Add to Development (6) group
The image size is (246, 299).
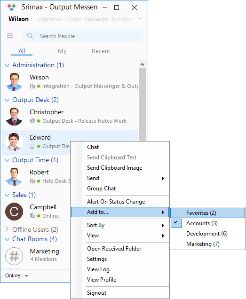coord(207,234)
